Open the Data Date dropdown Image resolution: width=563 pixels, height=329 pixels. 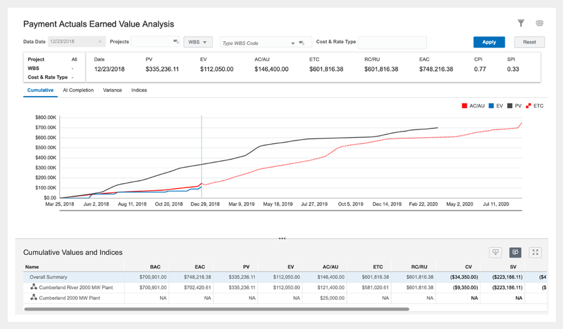[x=100, y=42]
